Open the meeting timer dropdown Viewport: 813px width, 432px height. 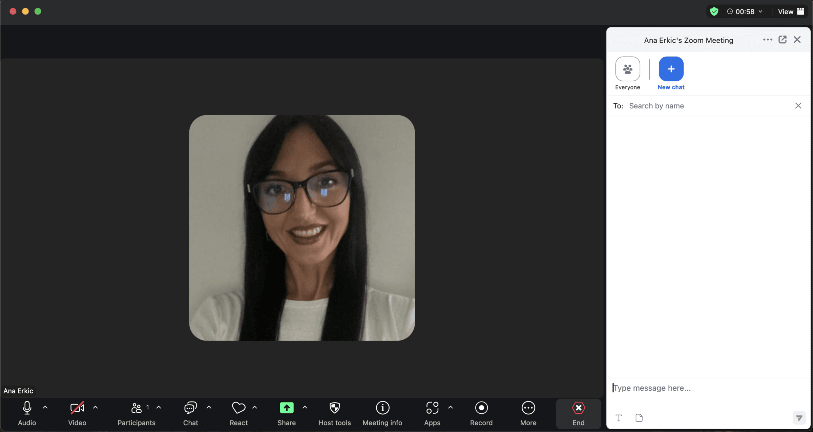[745, 12]
